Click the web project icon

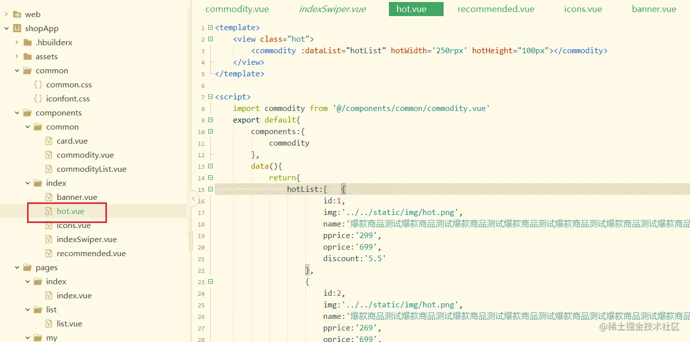[x=17, y=15]
